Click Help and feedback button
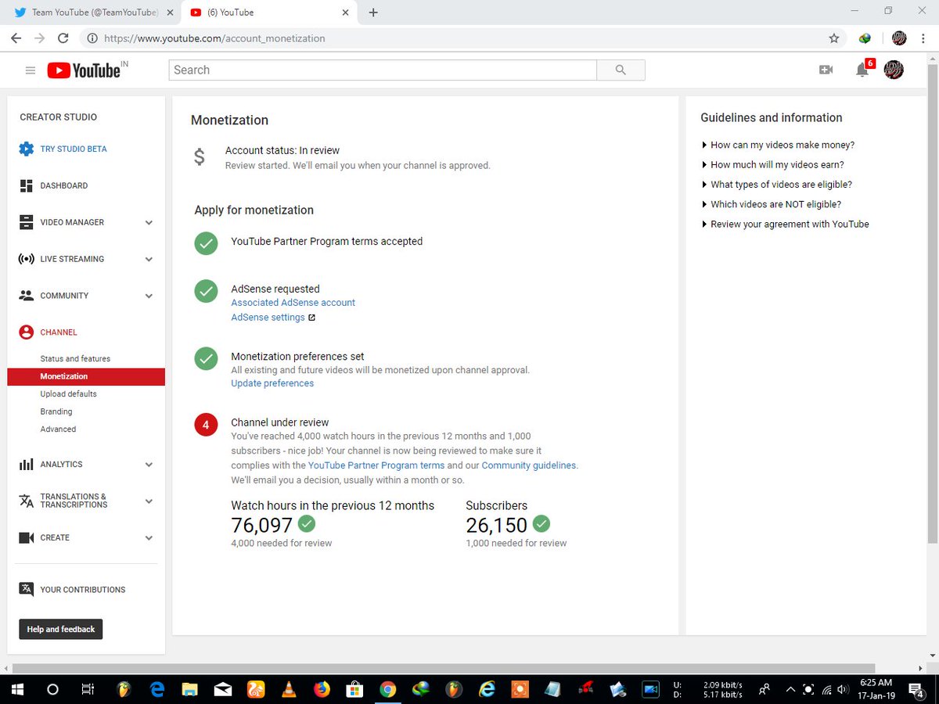This screenshot has width=939, height=704. (61, 629)
